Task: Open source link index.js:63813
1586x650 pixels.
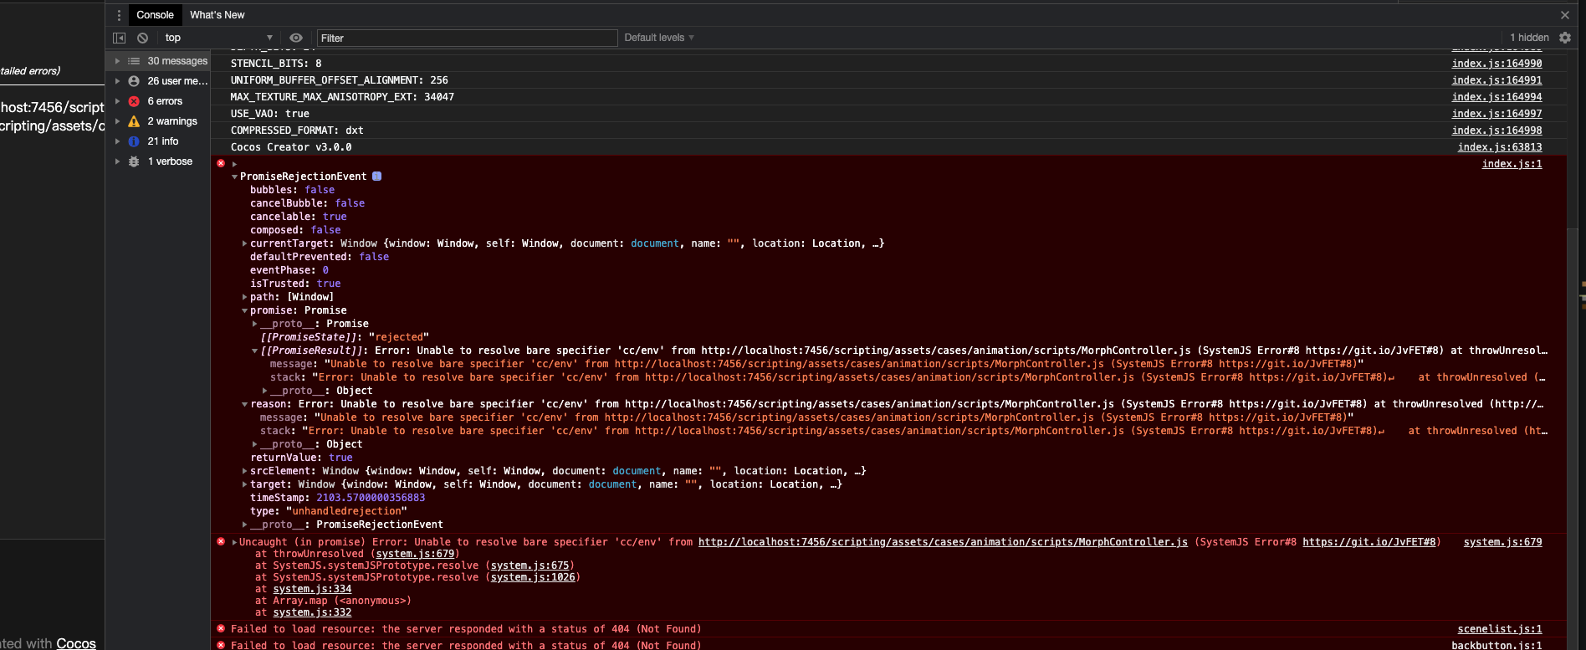Action: point(1500,147)
